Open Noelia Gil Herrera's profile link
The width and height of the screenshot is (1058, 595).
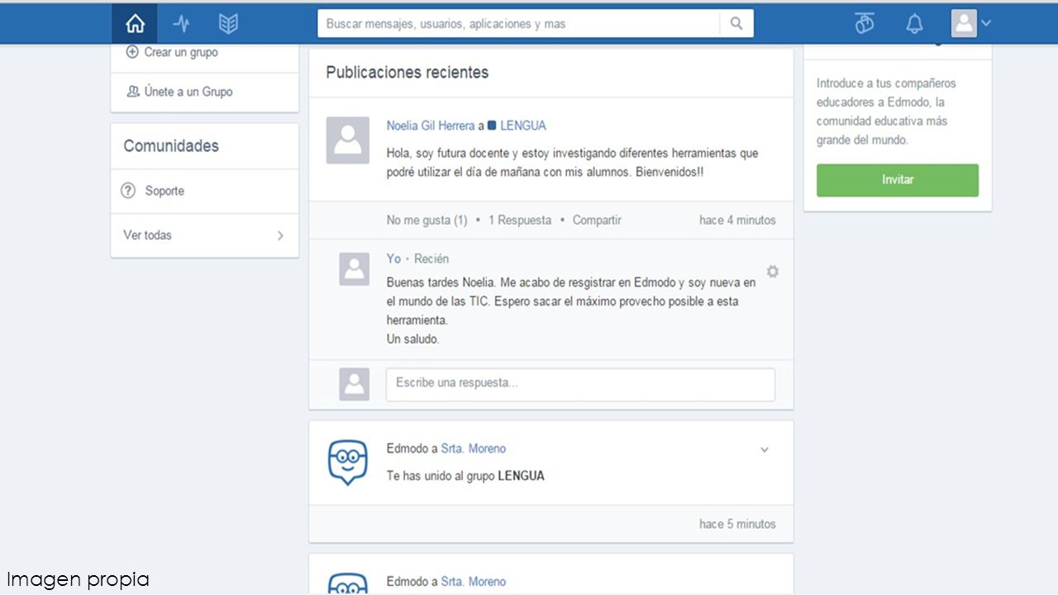click(x=431, y=126)
